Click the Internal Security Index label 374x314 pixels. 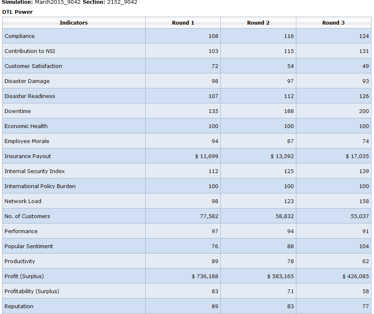tap(35, 171)
